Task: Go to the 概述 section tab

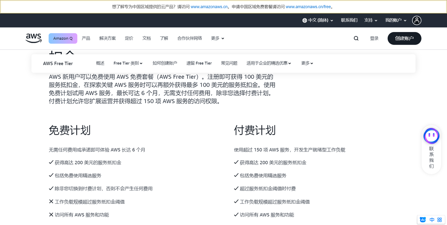Action: pyautogui.click(x=100, y=63)
